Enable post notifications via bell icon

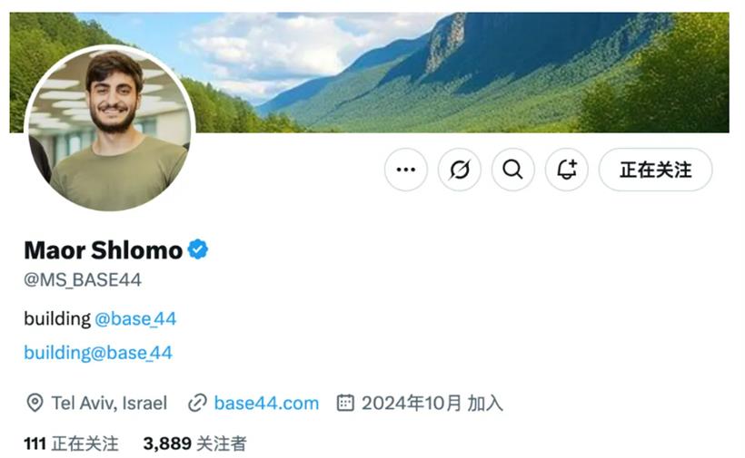567,170
